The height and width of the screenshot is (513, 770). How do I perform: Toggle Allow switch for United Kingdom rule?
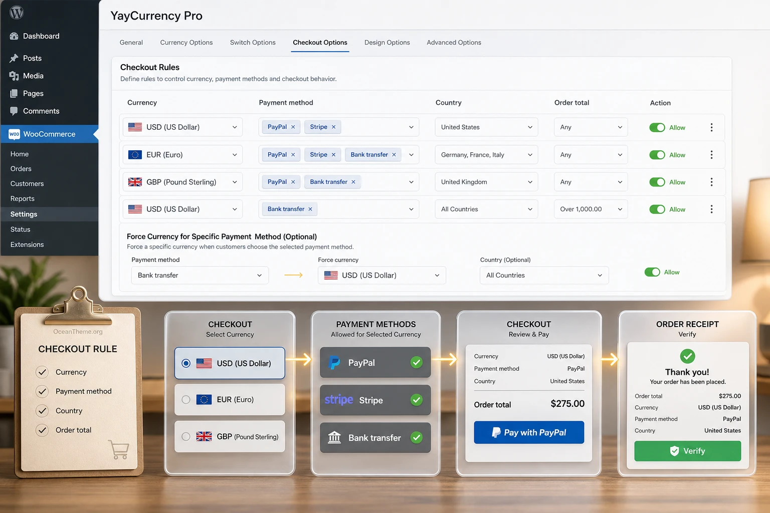(657, 182)
